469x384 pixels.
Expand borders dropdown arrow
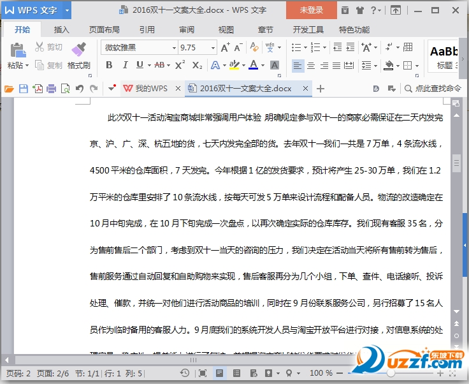tap(417, 66)
